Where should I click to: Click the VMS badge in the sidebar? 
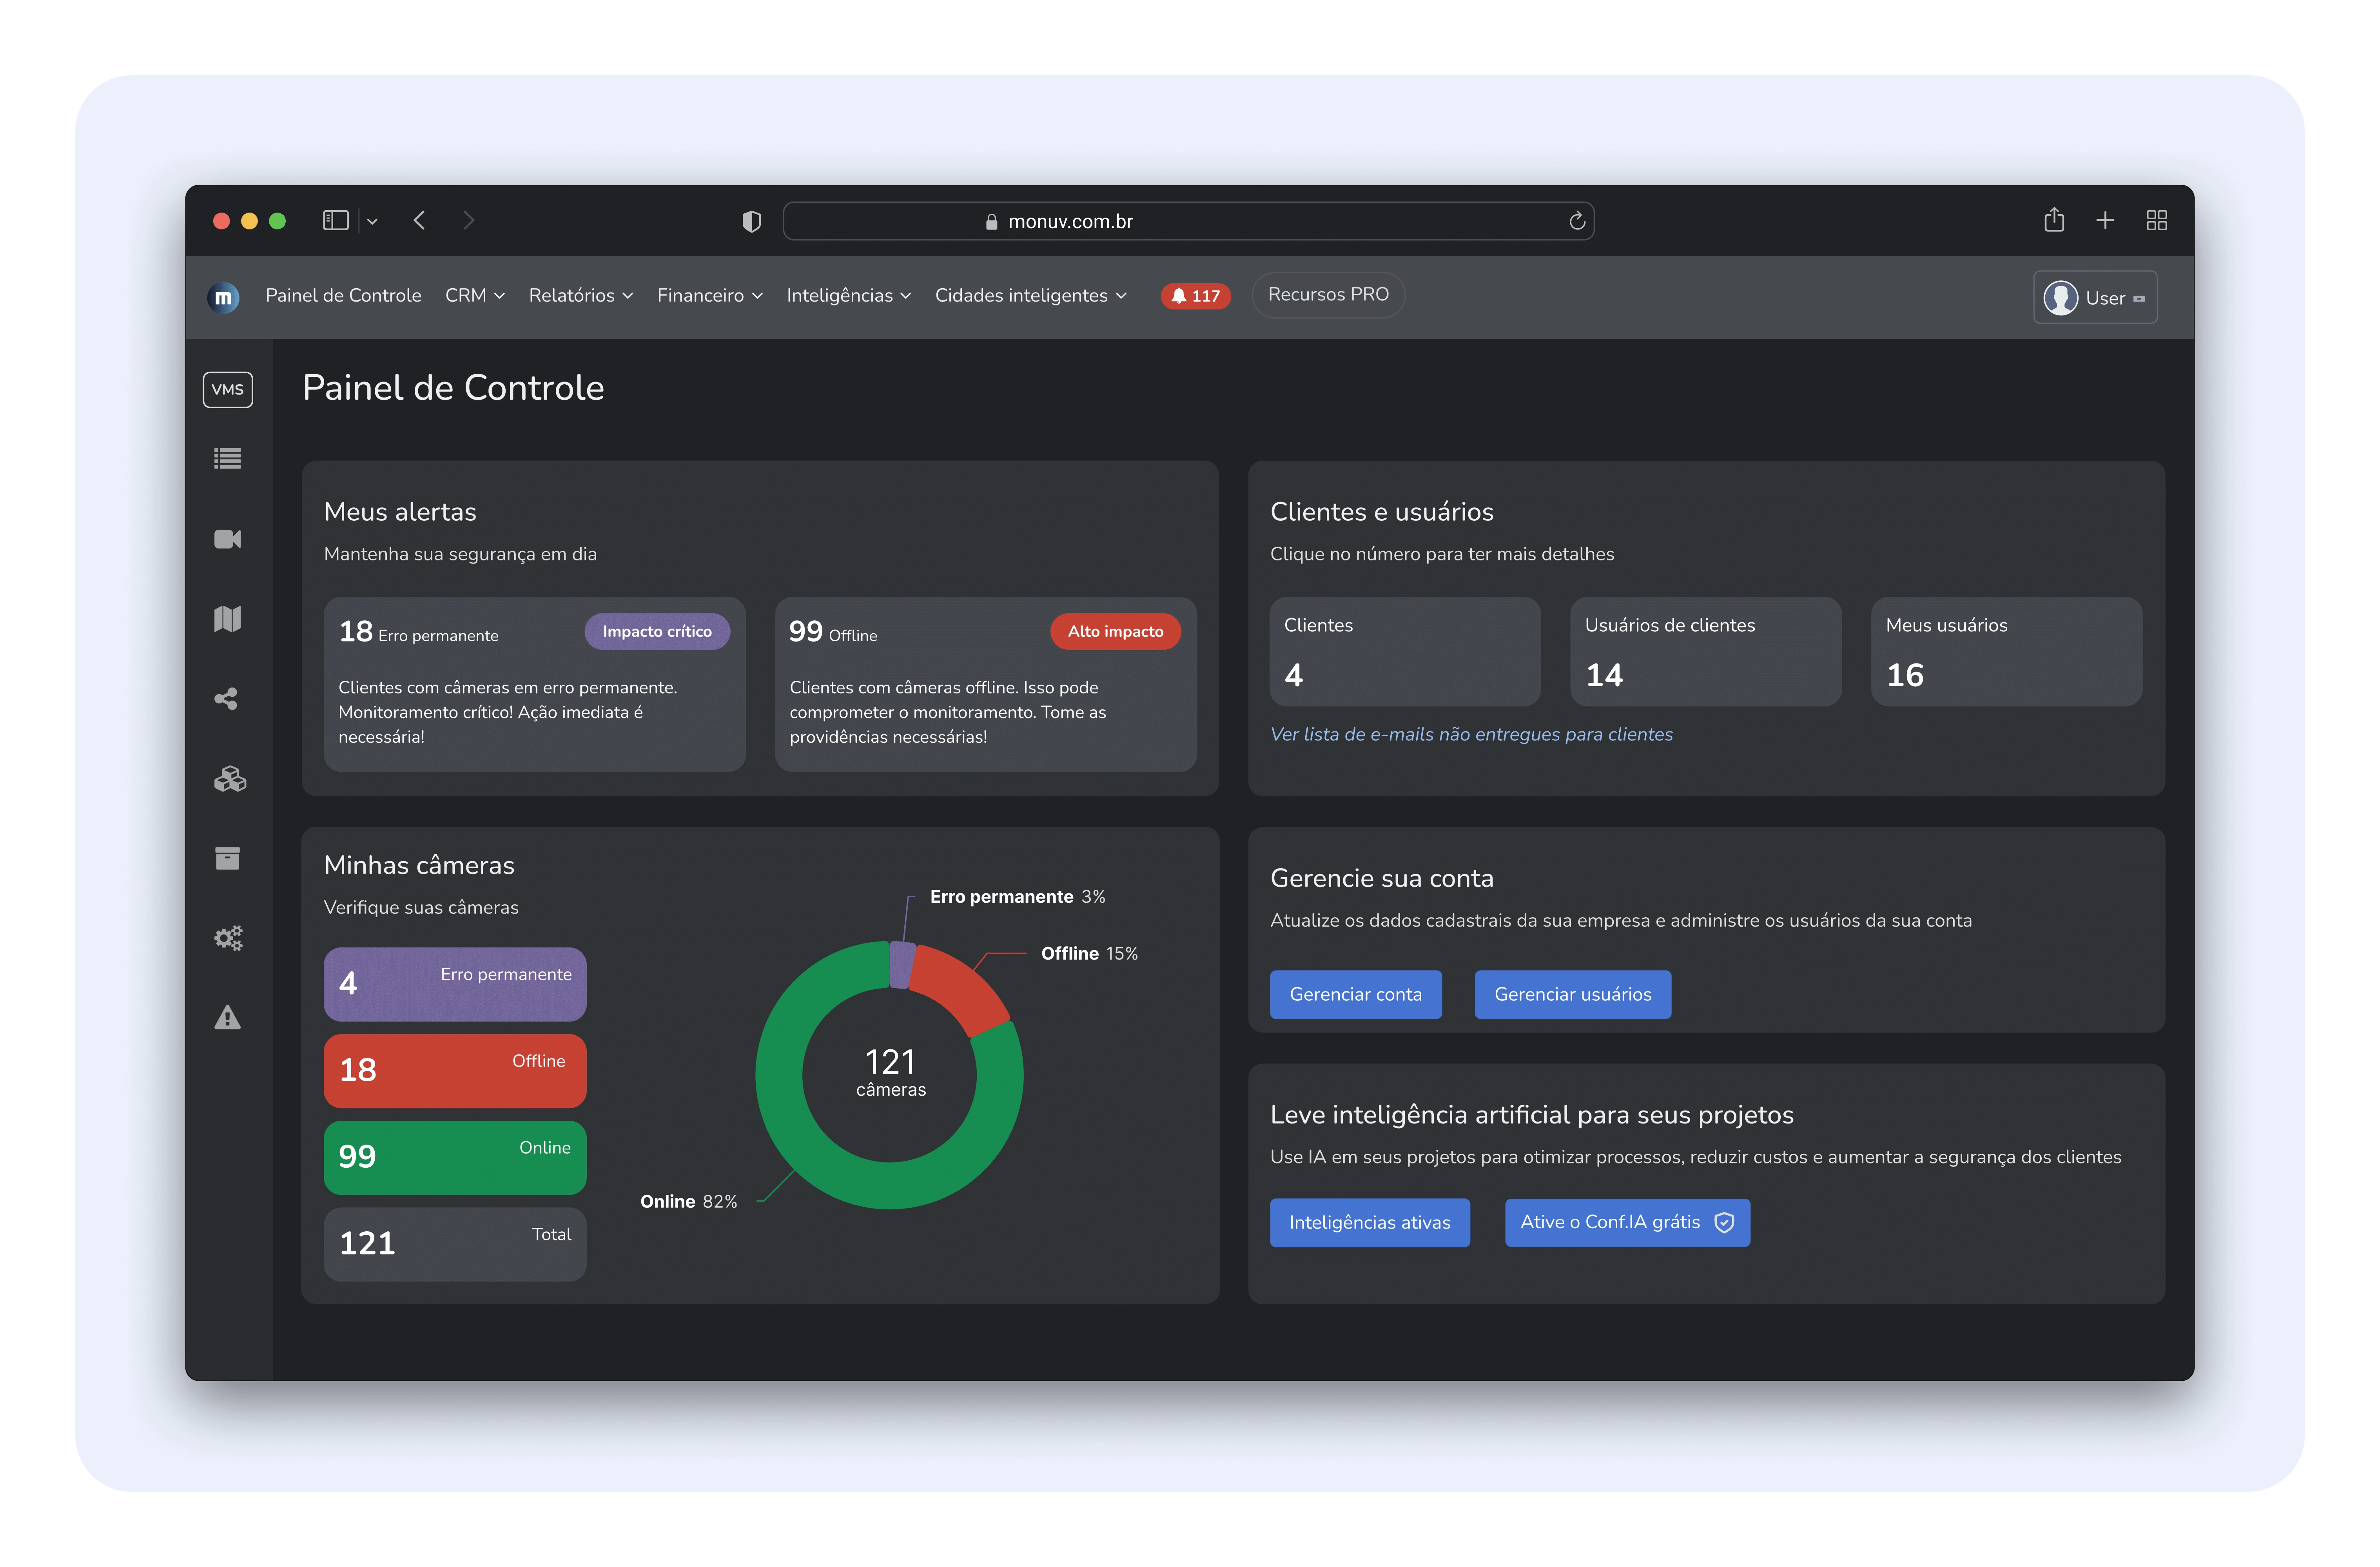point(228,389)
